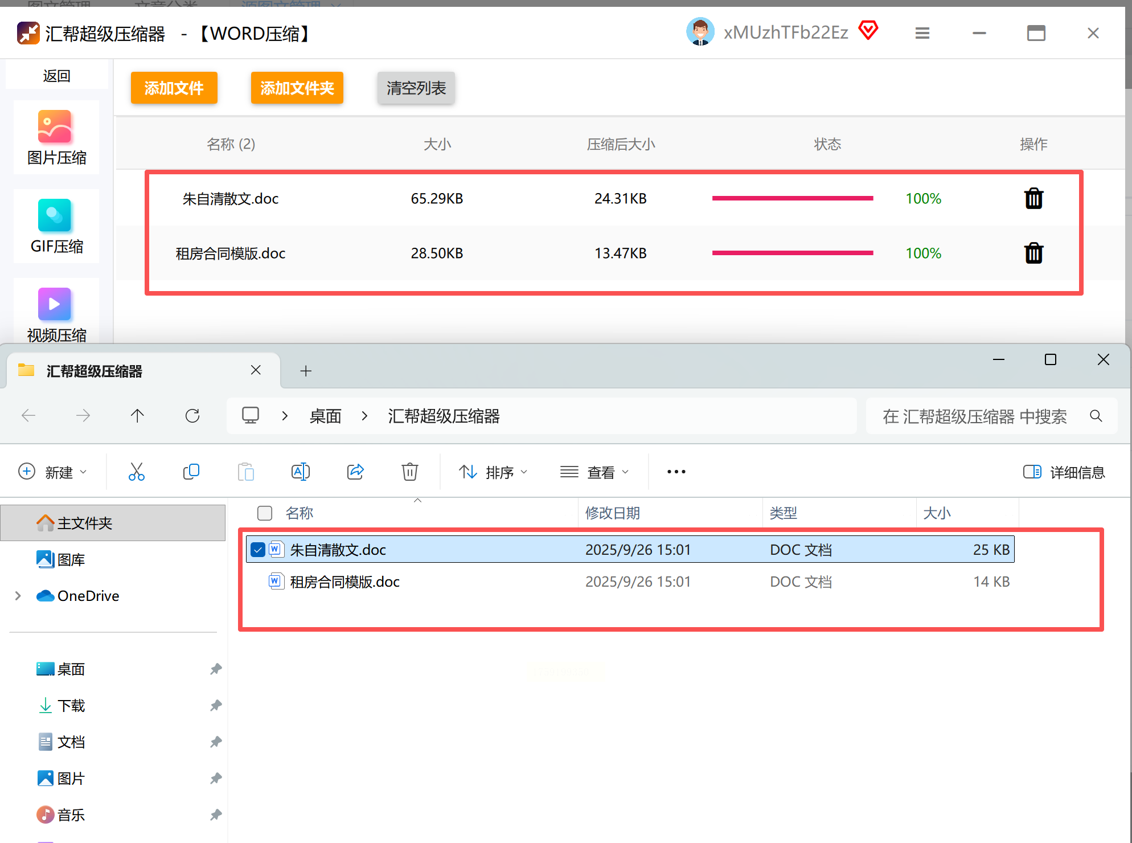Image resolution: width=1132 pixels, height=843 pixels.
Task: Open the hamburger menu in the compressor title bar
Action: [x=922, y=34]
